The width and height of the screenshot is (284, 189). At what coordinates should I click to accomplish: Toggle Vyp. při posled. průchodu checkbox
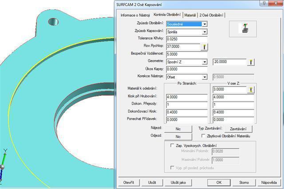[x=172, y=168]
